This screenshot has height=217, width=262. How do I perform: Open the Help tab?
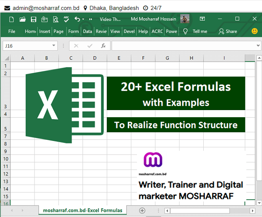click(x=143, y=31)
